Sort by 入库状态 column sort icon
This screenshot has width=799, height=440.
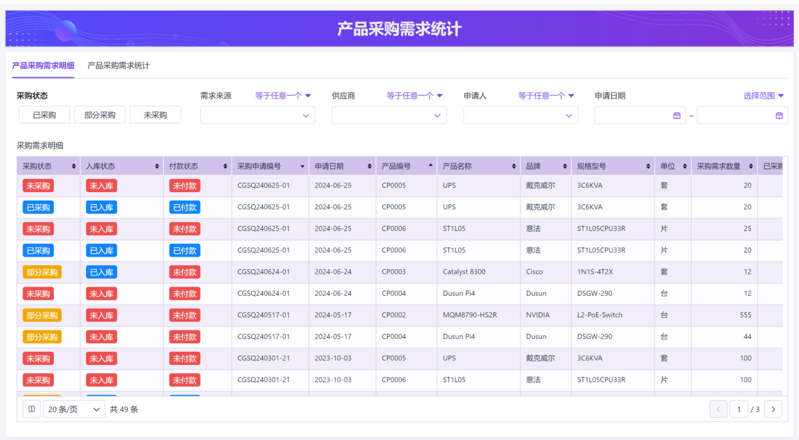[x=157, y=166]
